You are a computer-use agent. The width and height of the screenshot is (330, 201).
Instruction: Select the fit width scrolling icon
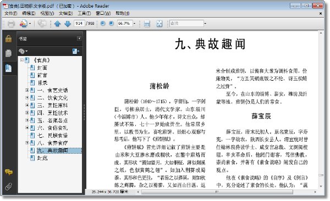point(147,24)
